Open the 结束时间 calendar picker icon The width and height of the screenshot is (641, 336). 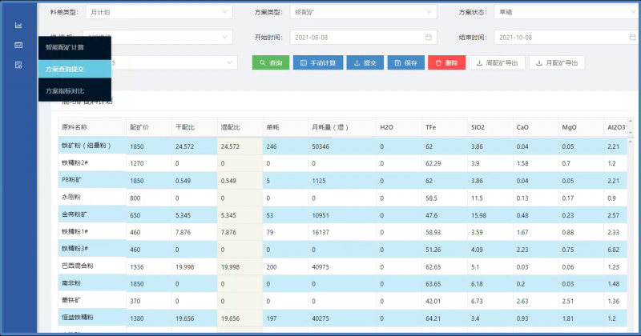(632, 37)
